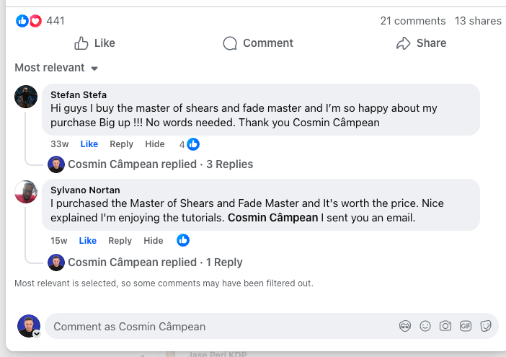Click the blue like and heart reactions summary
Image resolution: width=506 pixels, height=357 pixels.
coord(29,21)
